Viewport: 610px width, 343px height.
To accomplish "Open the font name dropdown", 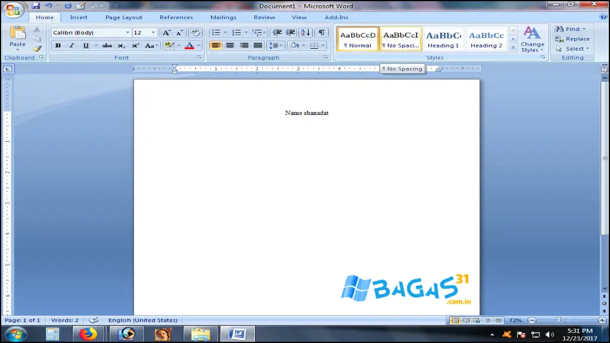I will click(x=128, y=33).
